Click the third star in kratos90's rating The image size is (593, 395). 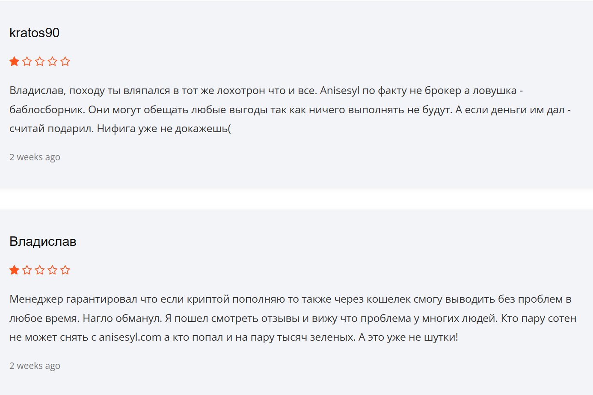[40, 61]
